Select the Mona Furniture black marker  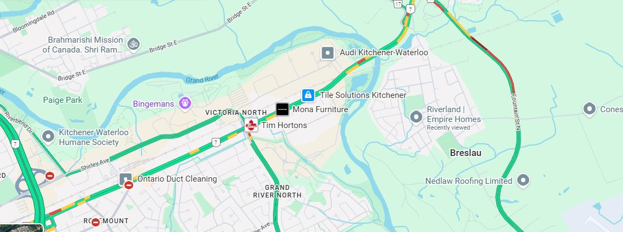[282, 109]
